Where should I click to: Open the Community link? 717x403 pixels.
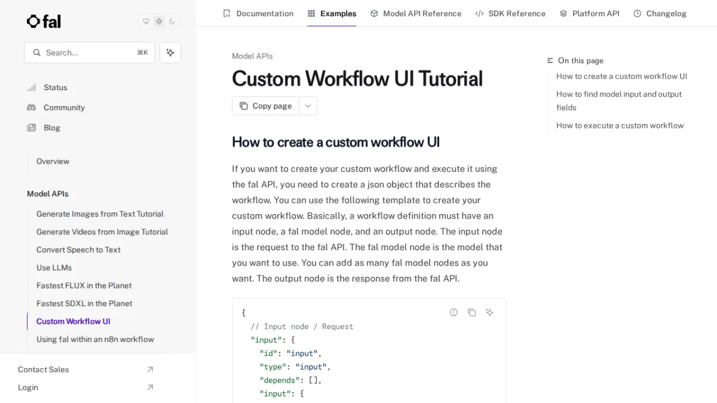tap(64, 107)
